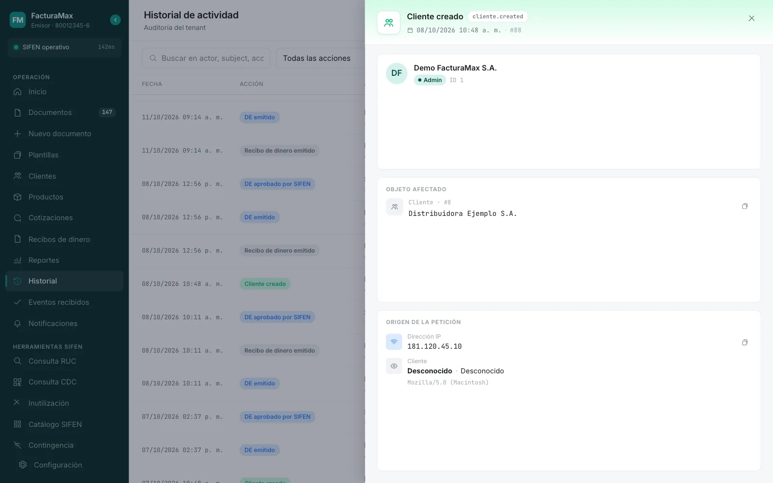Open Productos box icon
Screen dimensions: 773x483
click(x=17, y=197)
